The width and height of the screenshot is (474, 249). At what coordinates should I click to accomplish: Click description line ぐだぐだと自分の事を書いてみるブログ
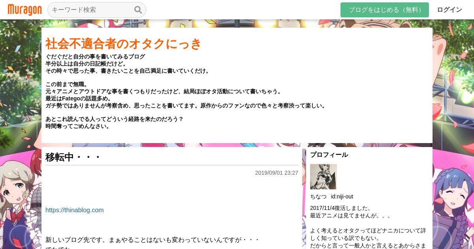point(95,57)
